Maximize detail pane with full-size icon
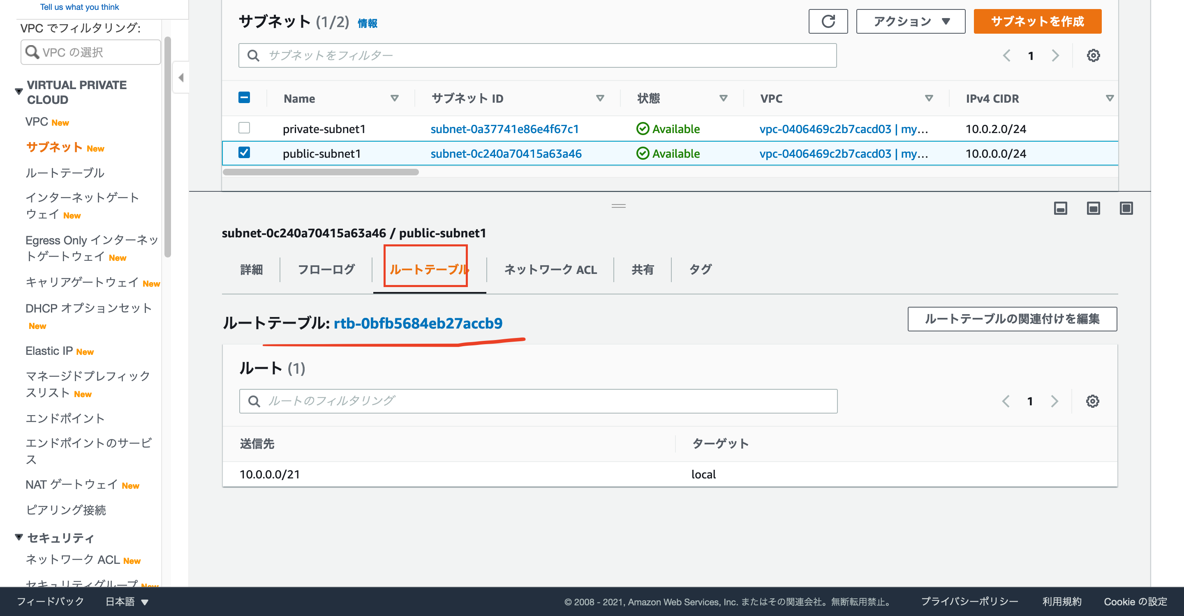The width and height of the screenshot is (1184, 616). (1126, 208)
